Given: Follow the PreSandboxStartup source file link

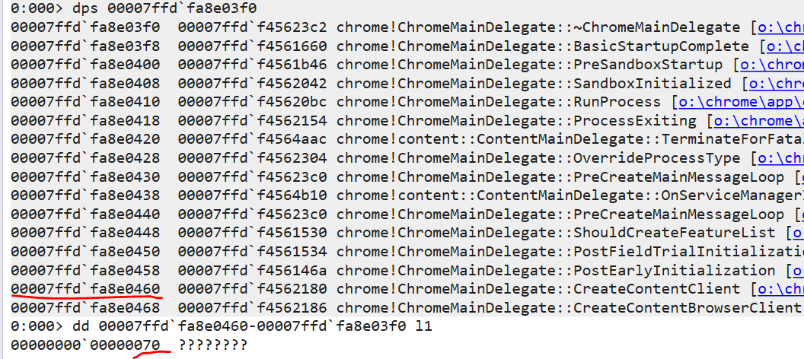Looking at the screenshot, I should point(771,65).
